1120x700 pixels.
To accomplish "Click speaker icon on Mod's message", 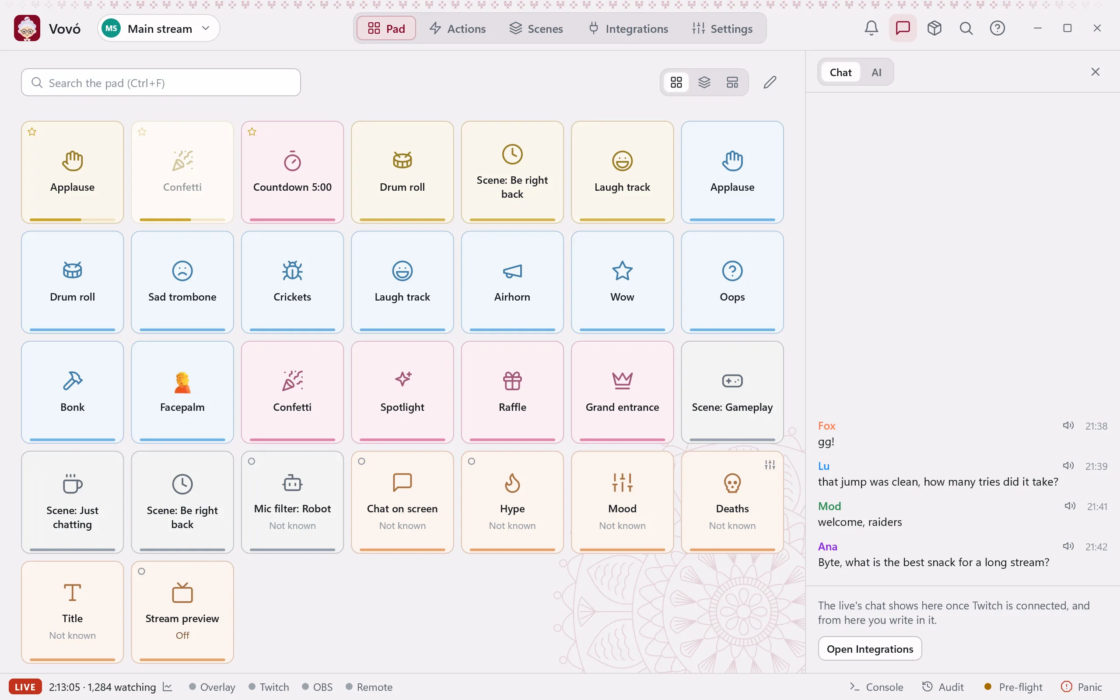I will click(x=1070, y=506).
